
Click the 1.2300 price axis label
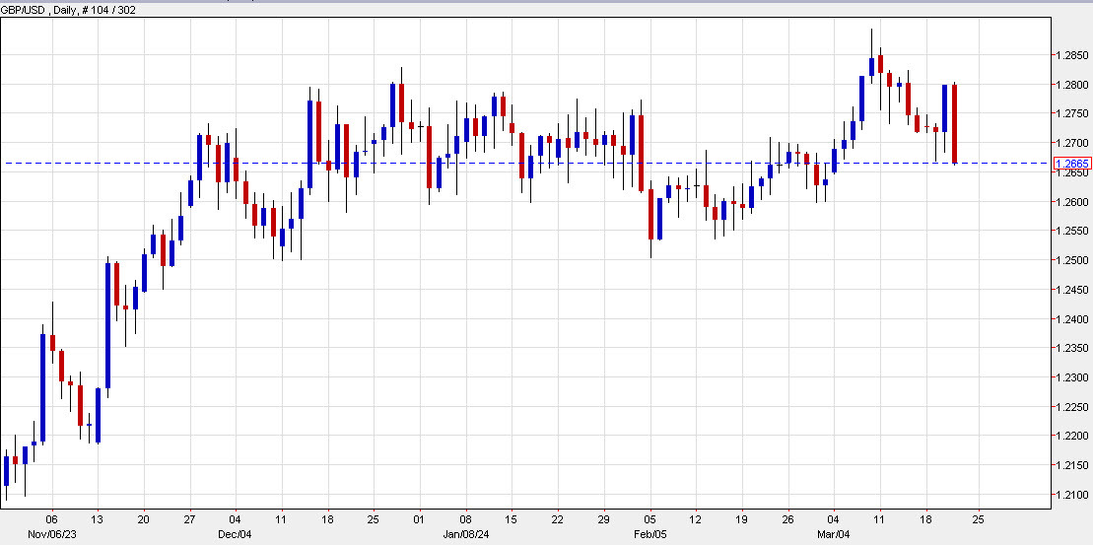(x=1072, y=377)
